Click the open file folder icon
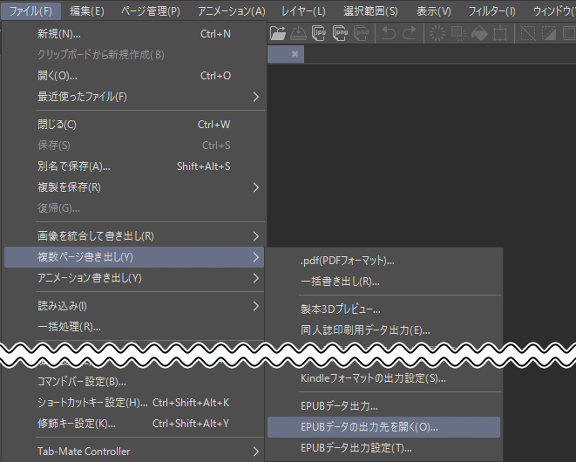The width and height of the screenshot is (576, 462). click(x=278, y=34)
